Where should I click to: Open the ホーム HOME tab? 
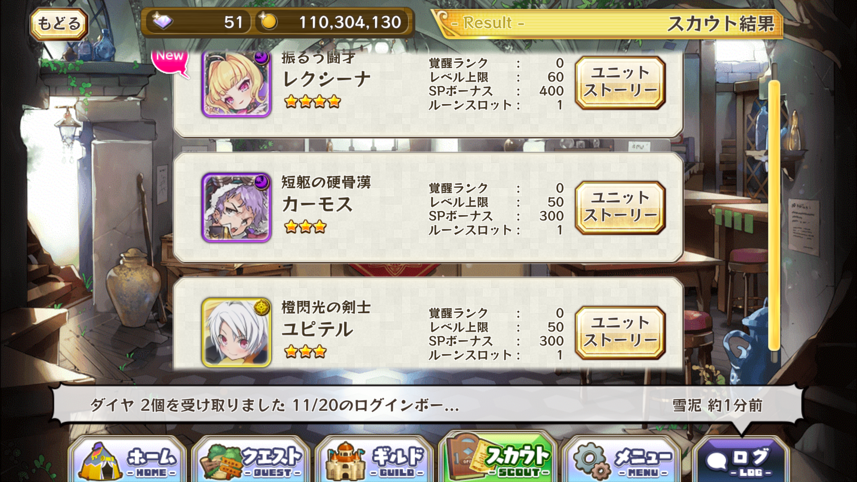click(128, 459)
